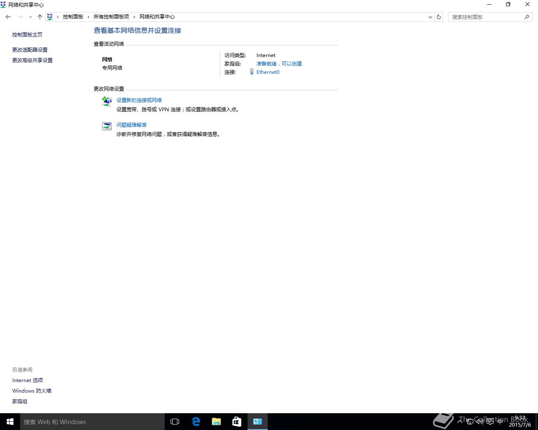Image resolution: width=538 pixels, height=430 pixels.
Task: Click the Ethernet0 adapter plug icon
Action: [252, 72]
